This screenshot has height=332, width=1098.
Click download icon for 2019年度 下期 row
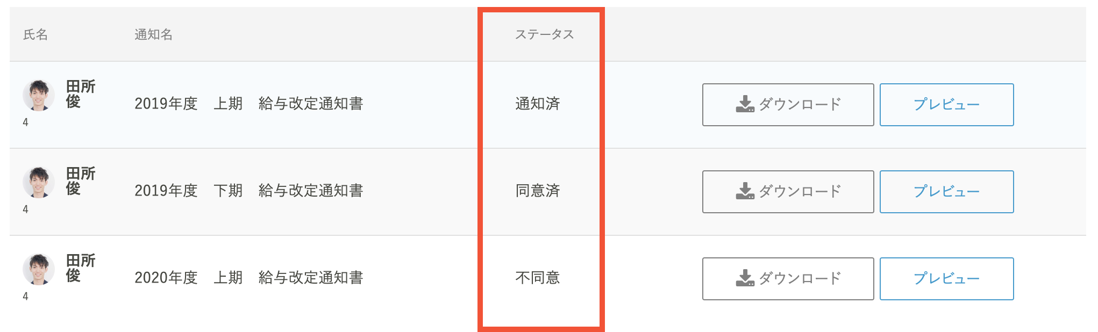coord(745,191)
